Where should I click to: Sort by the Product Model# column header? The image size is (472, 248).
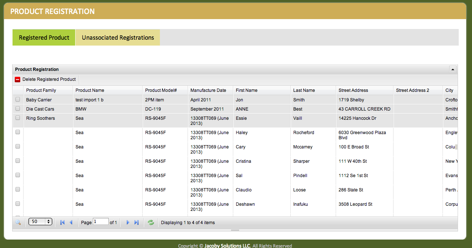pos(165,90)
